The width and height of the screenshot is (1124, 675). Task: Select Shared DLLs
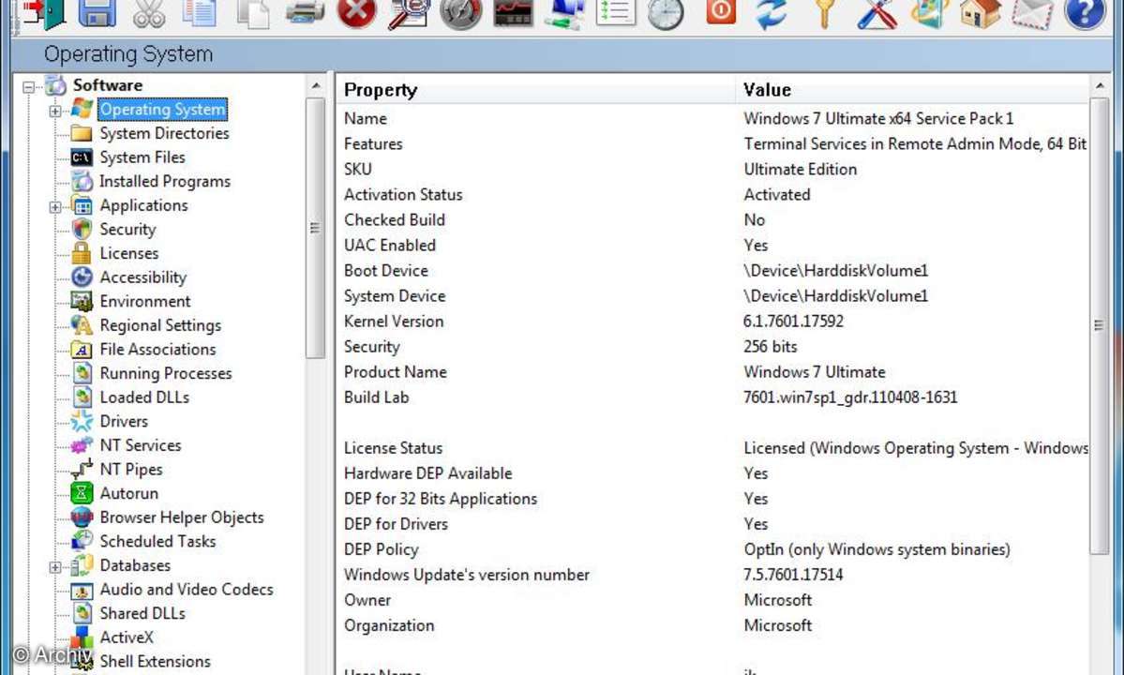click(x=142, y=613)
